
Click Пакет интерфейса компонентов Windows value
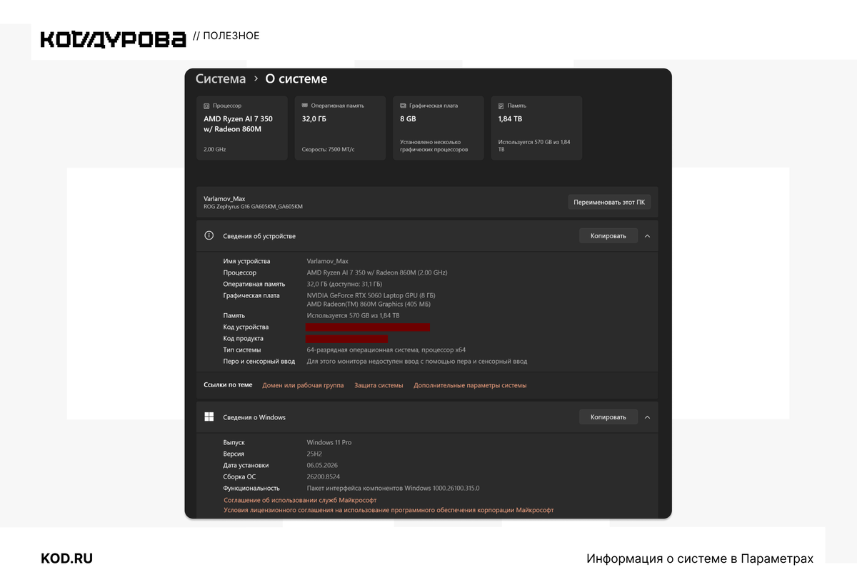click(x=393, y=488)
